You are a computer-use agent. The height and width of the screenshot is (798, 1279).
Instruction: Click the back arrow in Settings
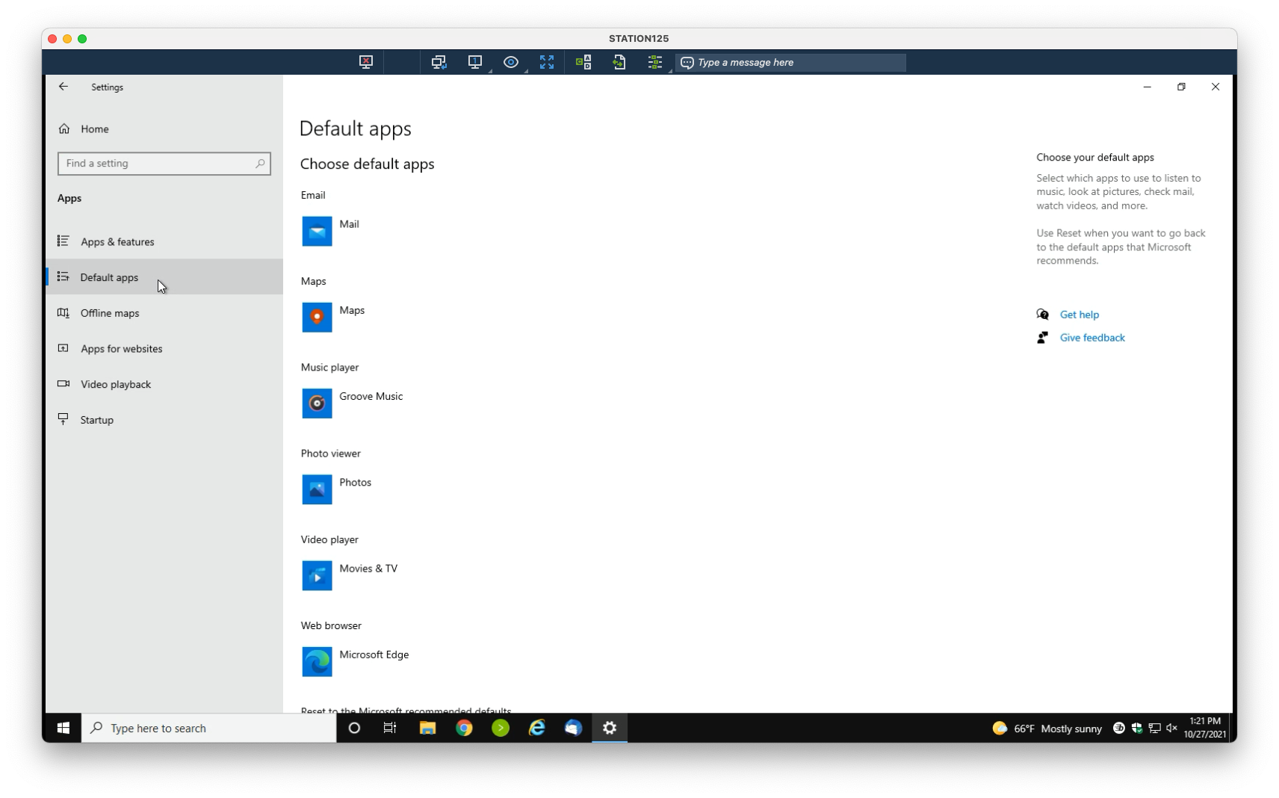[64, 87]
